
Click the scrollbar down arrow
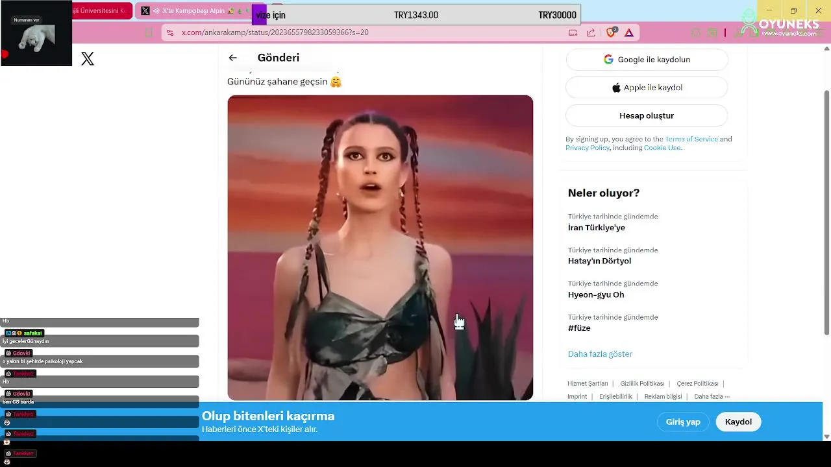[x=826, y=437]
